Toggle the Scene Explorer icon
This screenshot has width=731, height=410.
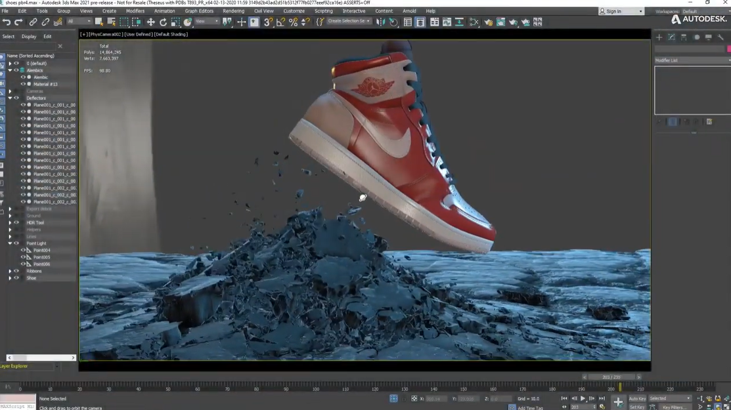point(407,22)
